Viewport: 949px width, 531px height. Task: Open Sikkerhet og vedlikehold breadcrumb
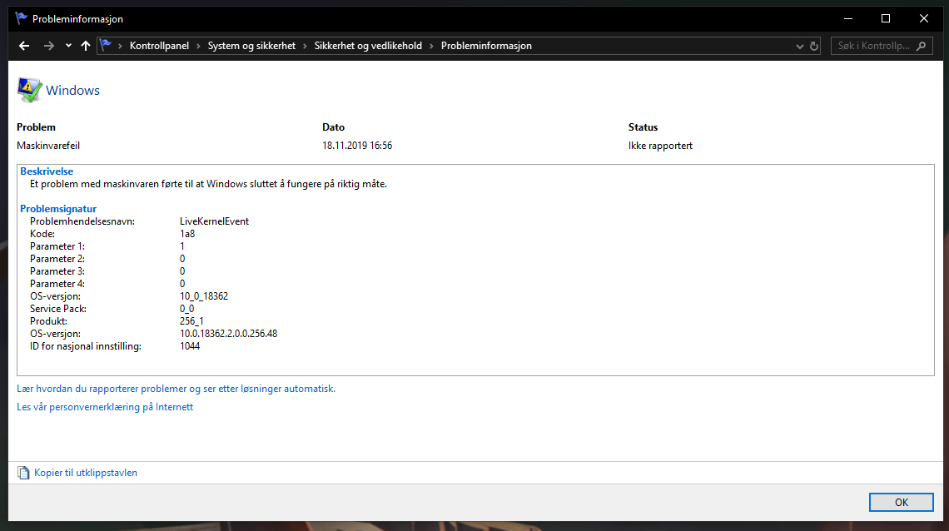368,46
